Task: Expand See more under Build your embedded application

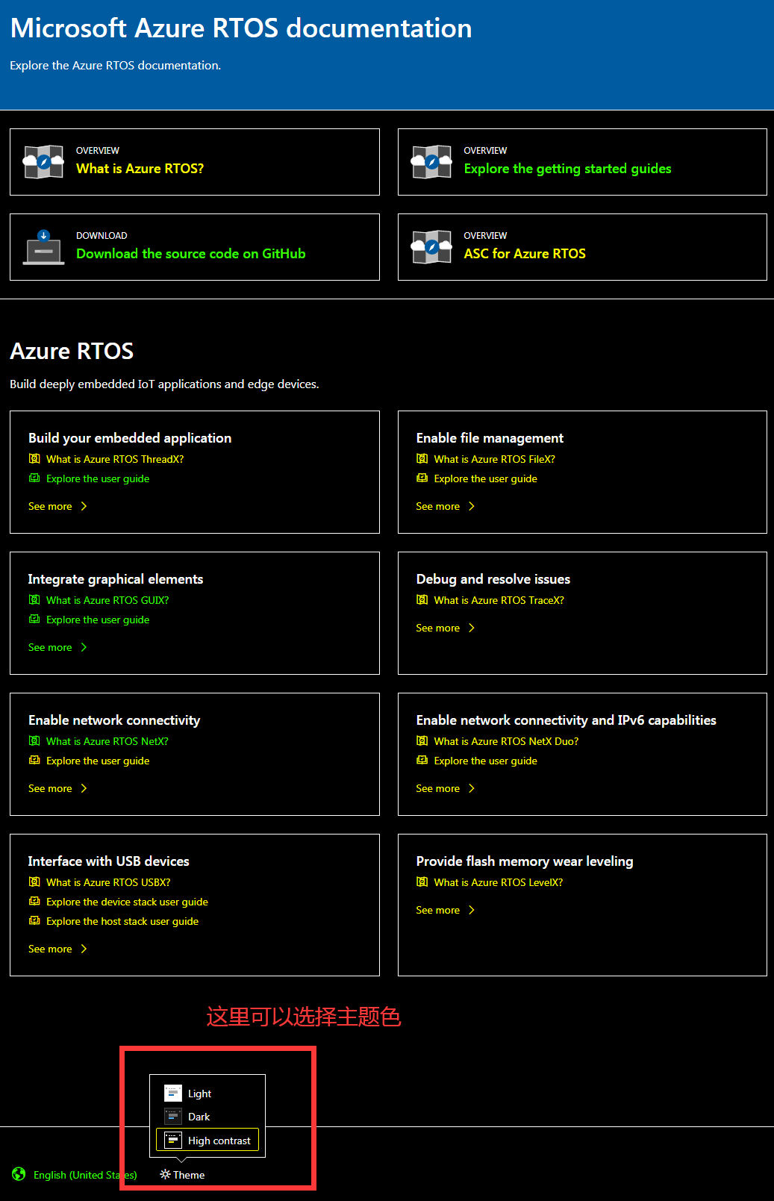Action: point(58,506)
